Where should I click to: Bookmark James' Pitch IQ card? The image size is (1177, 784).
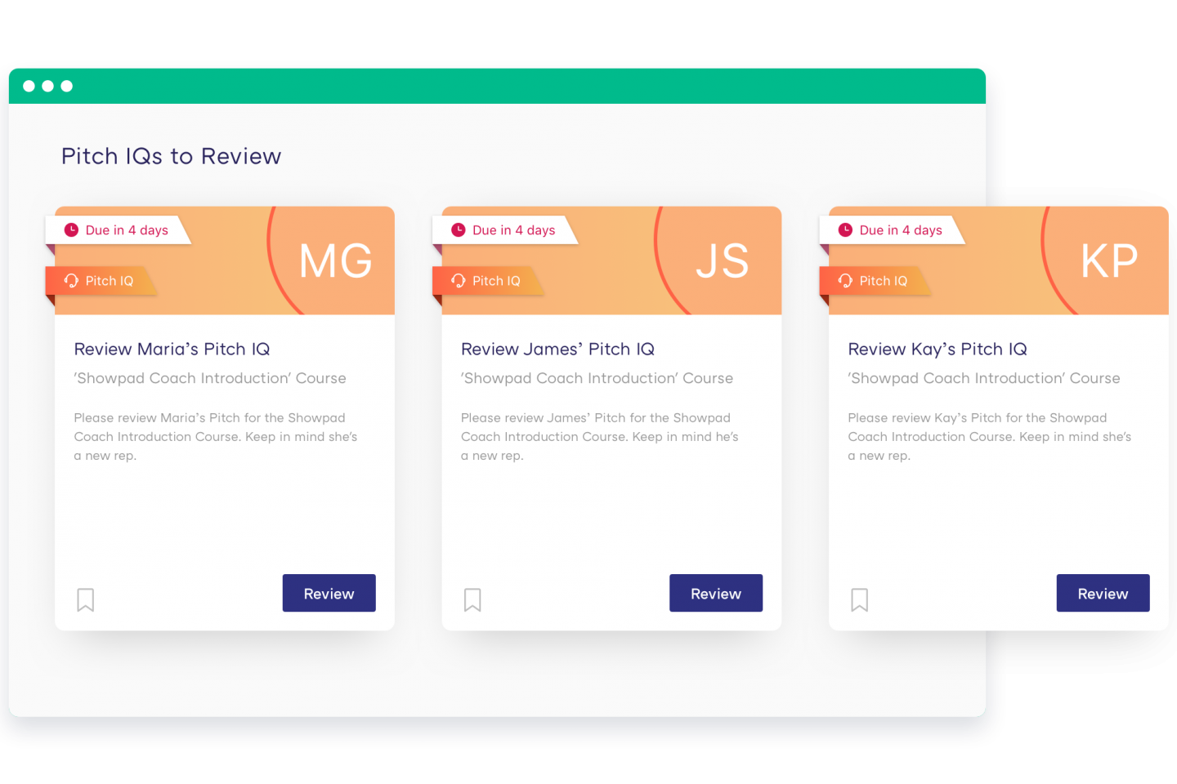tap(472, 599)
